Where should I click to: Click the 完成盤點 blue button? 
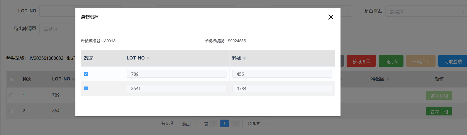point(453,61)
